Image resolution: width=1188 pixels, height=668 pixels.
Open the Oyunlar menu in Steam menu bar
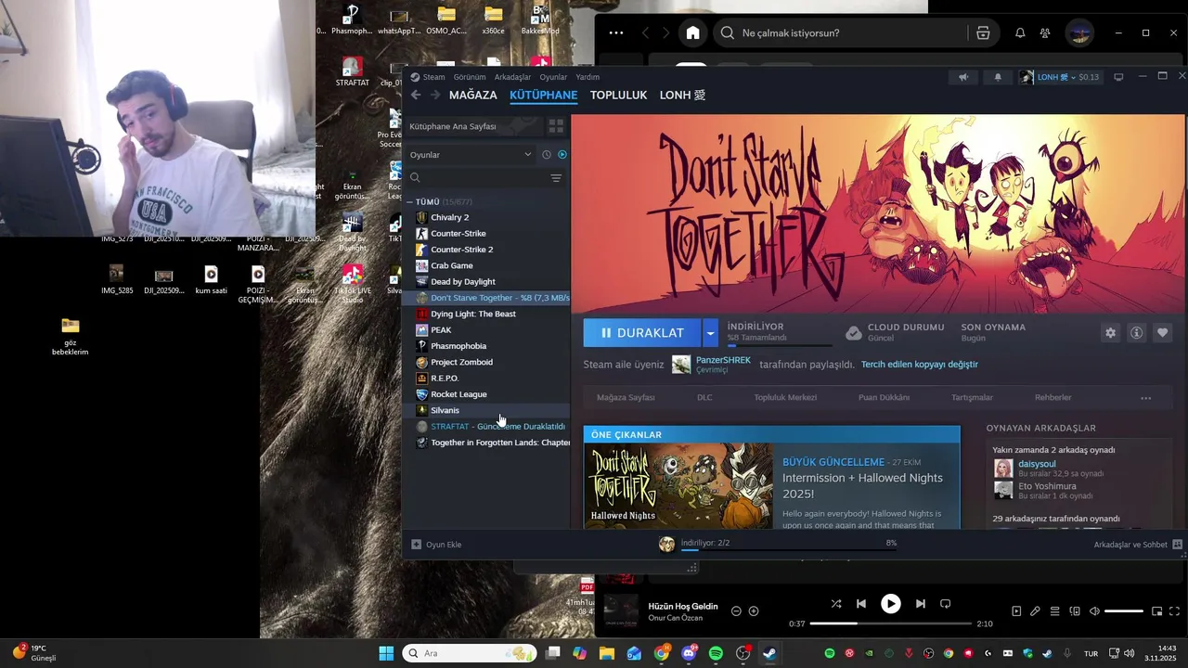(553, 77)
